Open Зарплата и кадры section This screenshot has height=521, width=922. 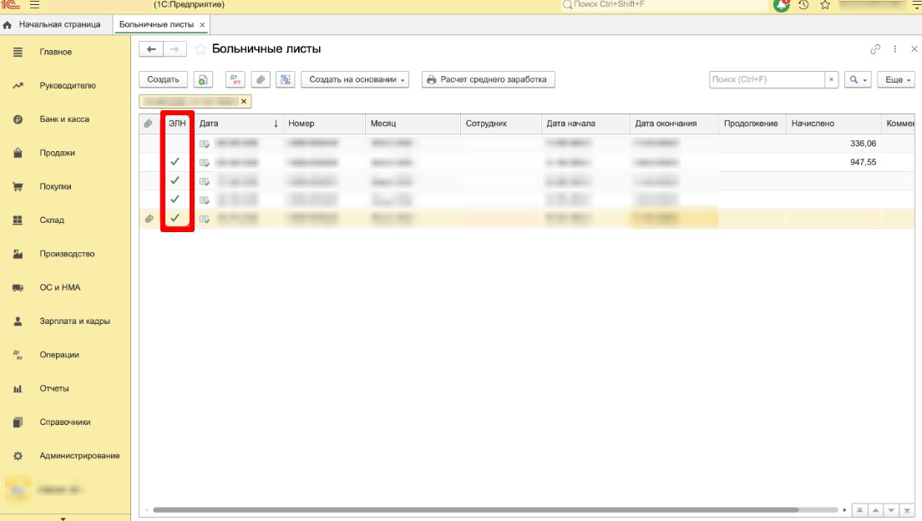[x=74, y=321]
